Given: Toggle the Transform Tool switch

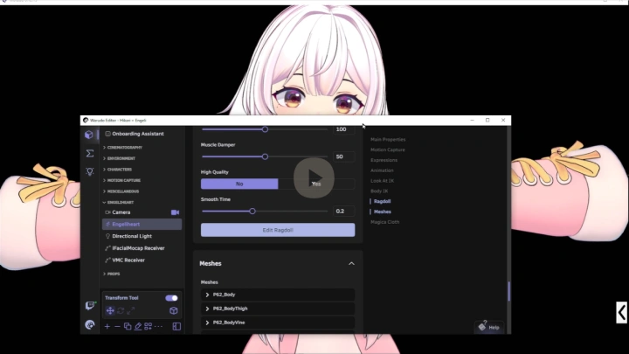Looking at the screenshot, I should [x=171, y=298].
